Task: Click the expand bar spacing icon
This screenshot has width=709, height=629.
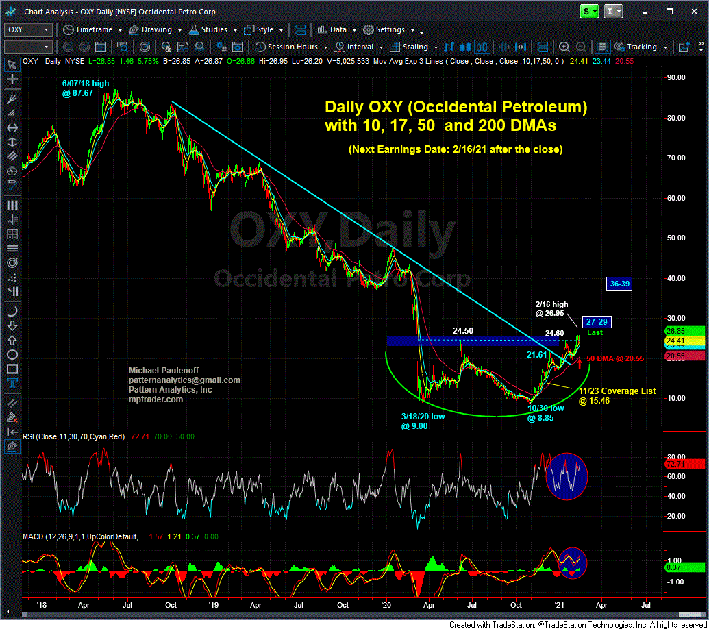Action: tap(521, 47)
